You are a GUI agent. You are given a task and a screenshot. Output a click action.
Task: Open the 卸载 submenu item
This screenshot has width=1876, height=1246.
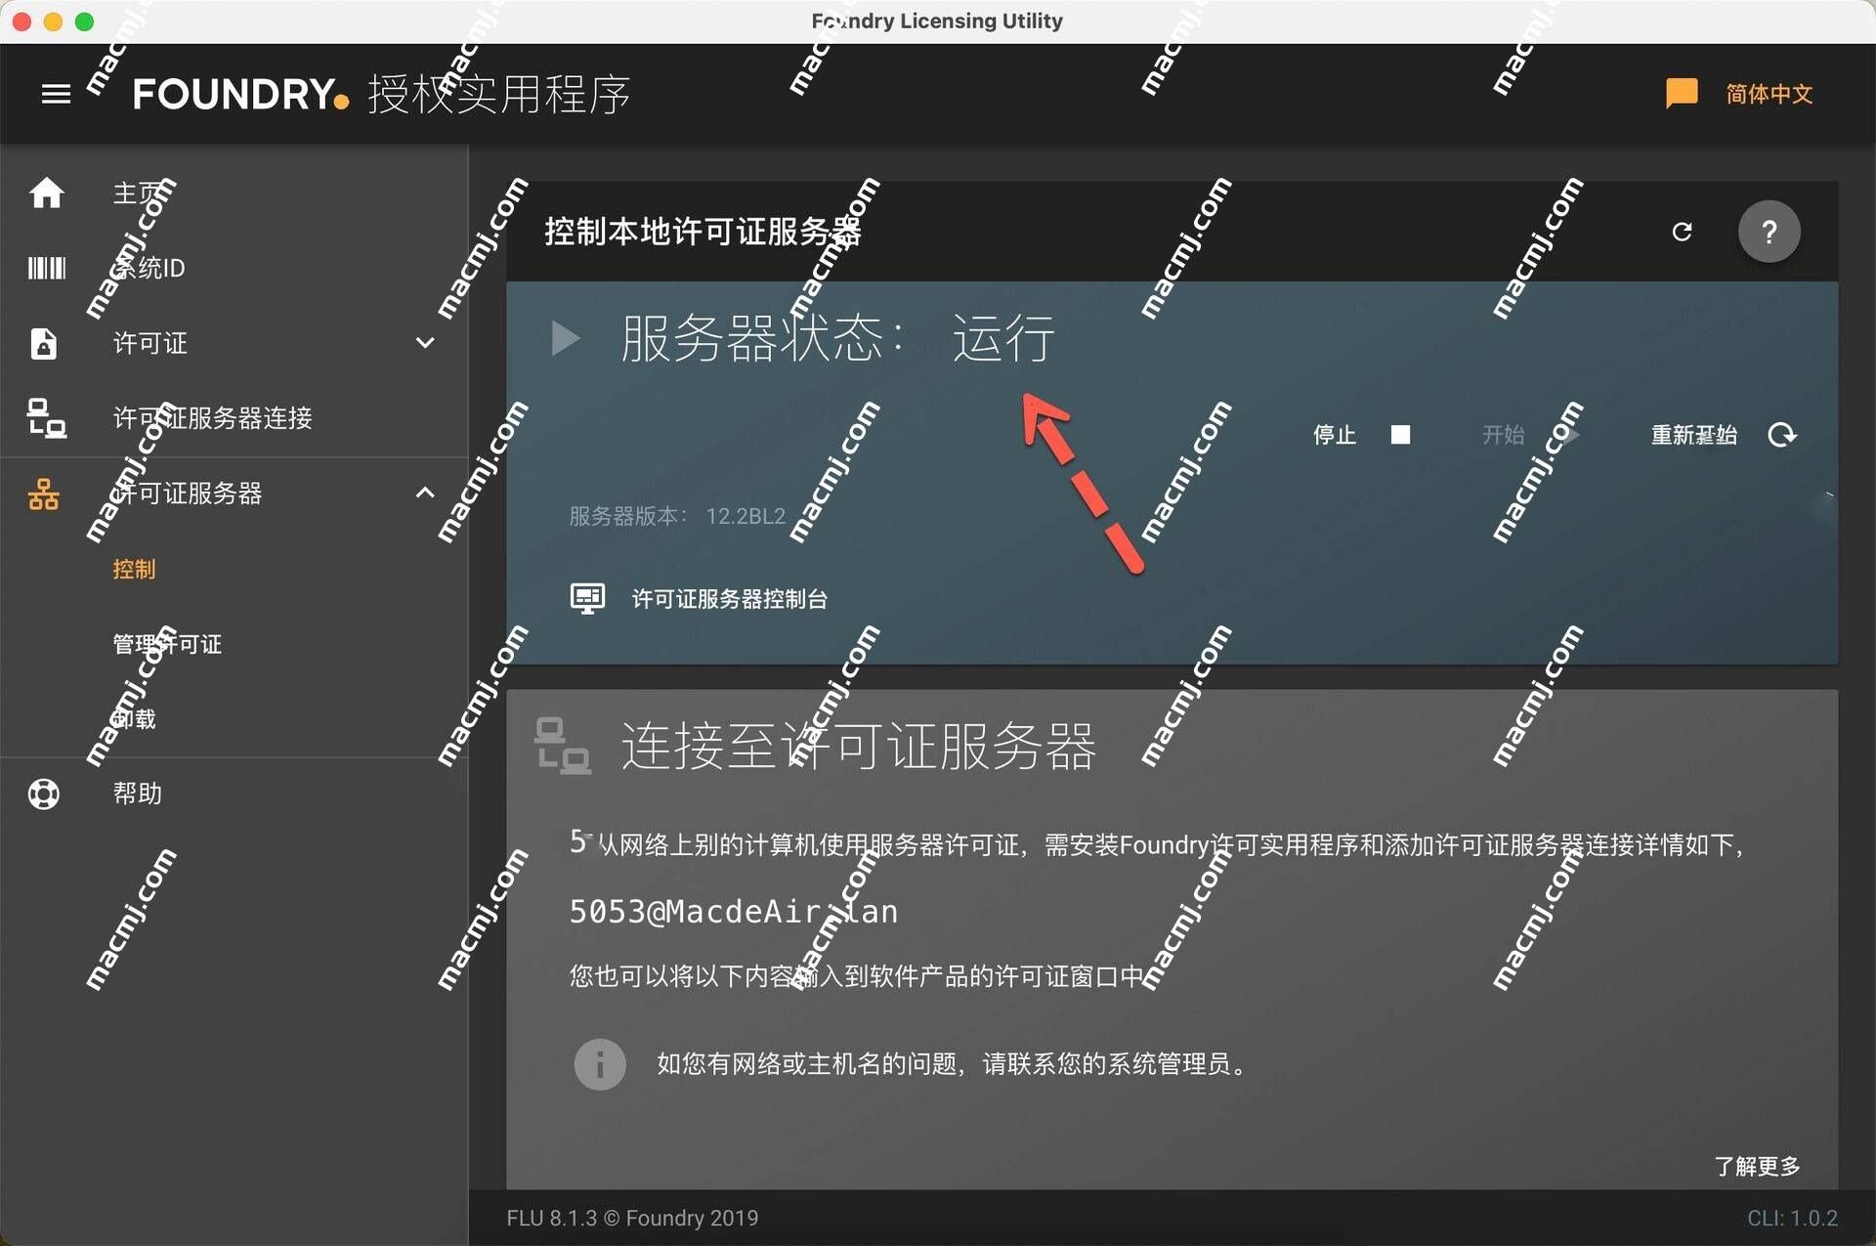[x=134, y=719]
